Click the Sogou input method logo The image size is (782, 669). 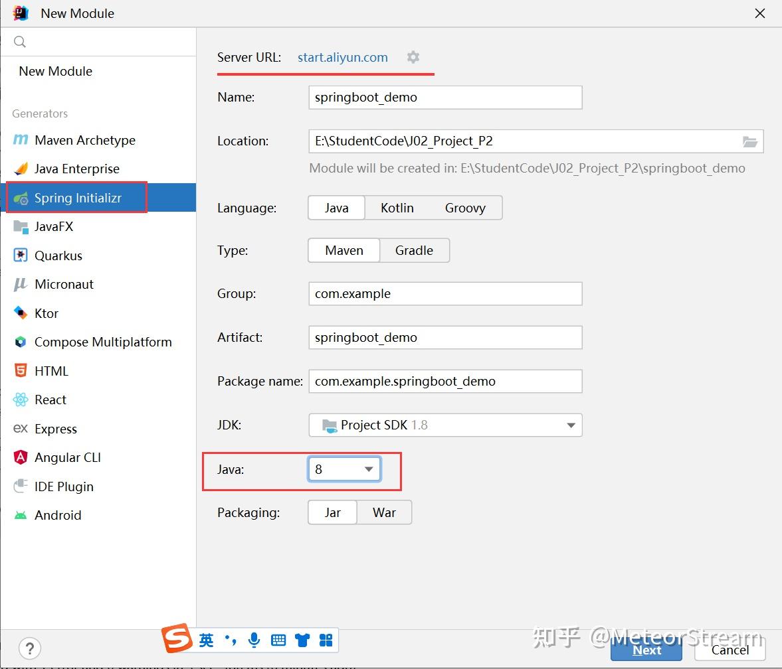coord(177,638)
